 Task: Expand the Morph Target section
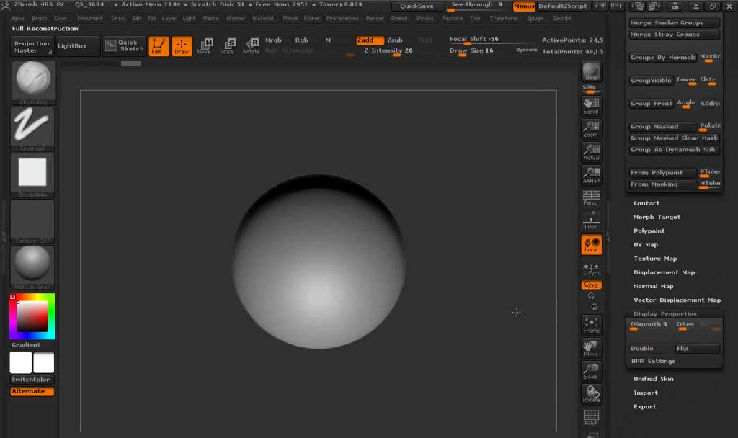pos(657,218)
